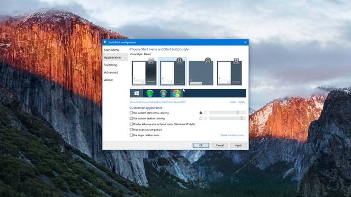Select the highlighted second visual style thumbnail
Screen dimensions: 351x197
[x=173, y=72]
